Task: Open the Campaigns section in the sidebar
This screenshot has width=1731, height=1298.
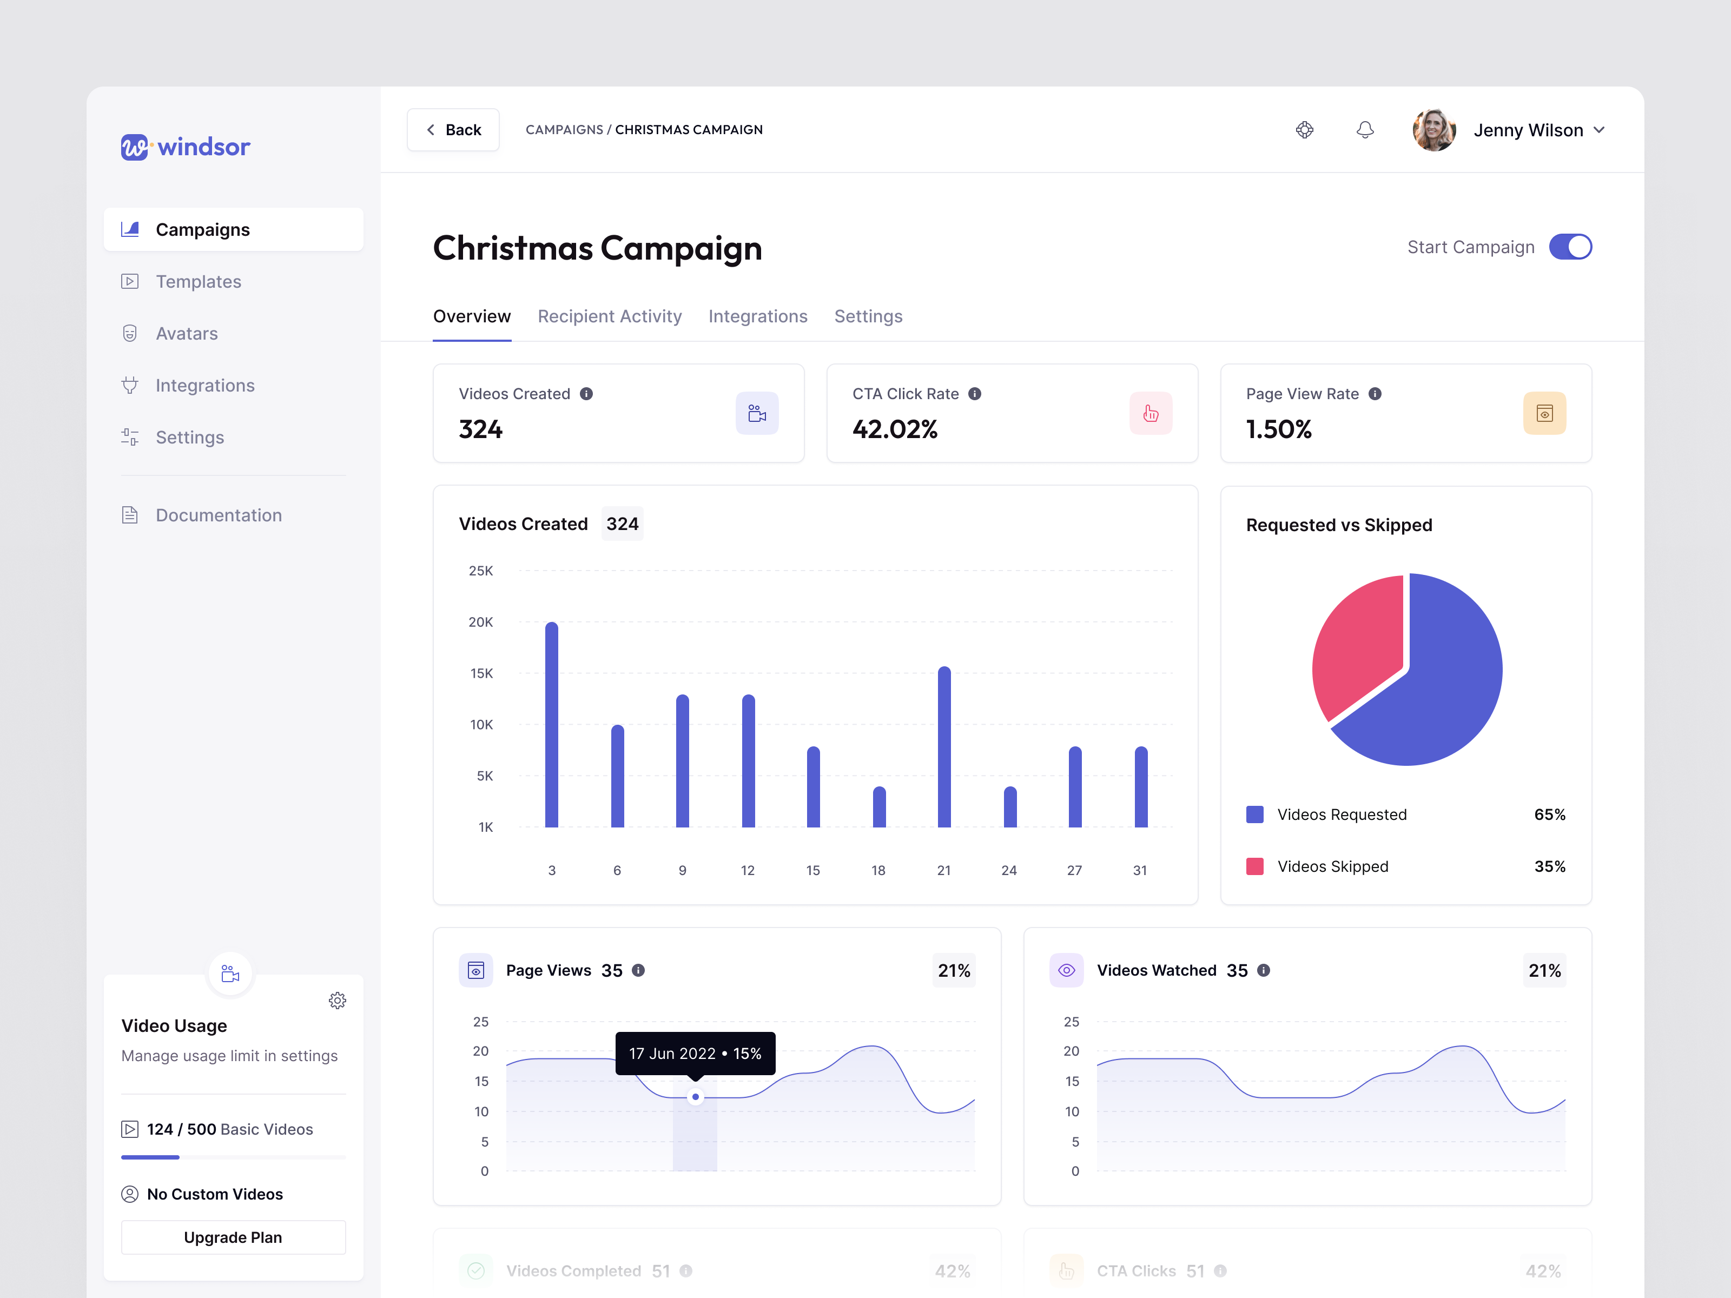Action: pyautogui.click(x=203, y=229)
